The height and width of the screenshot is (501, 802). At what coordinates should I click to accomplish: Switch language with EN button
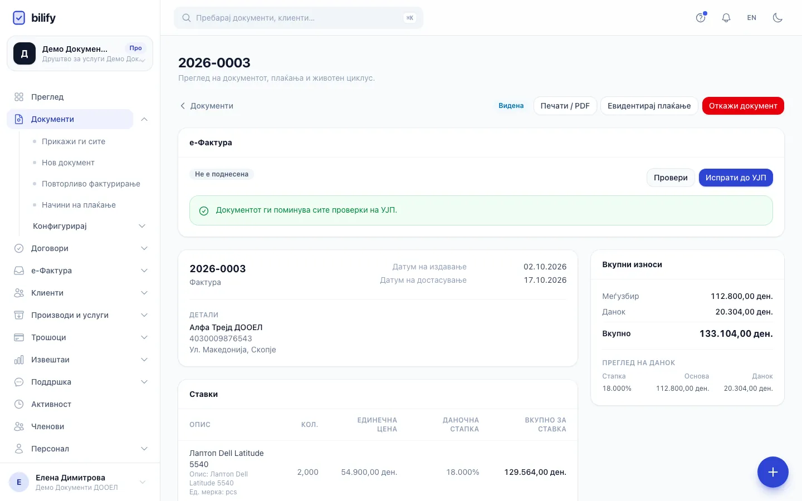pyautogui.click(x=752, y=18)
